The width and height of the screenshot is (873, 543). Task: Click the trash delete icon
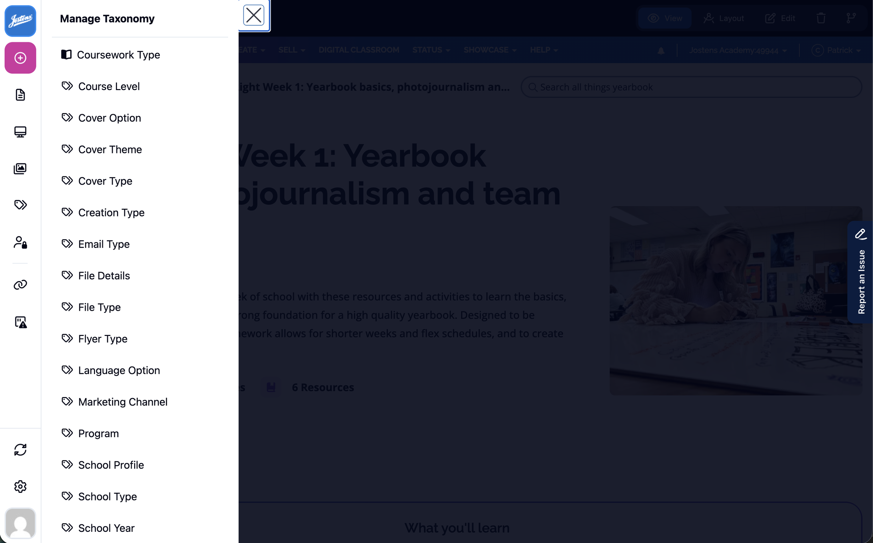(821, 18)
